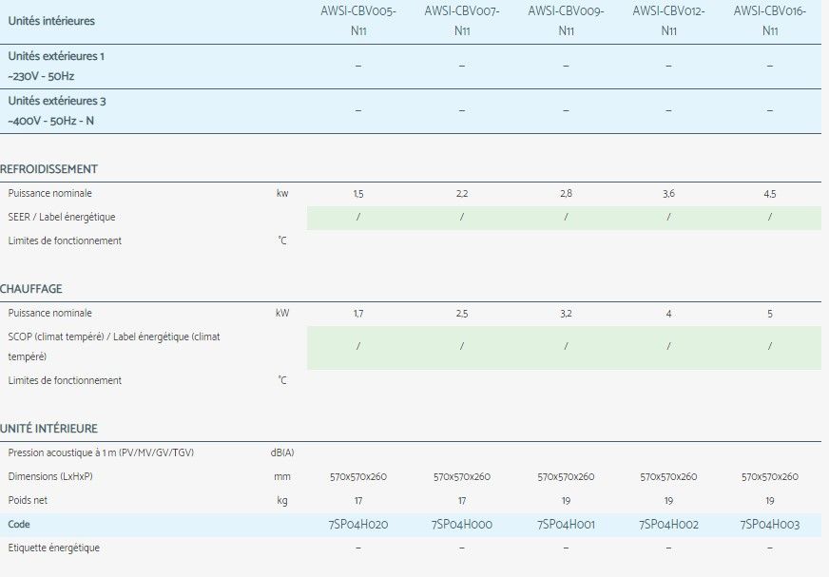Click the CHAUFFAGE section heading

[31, 289]
